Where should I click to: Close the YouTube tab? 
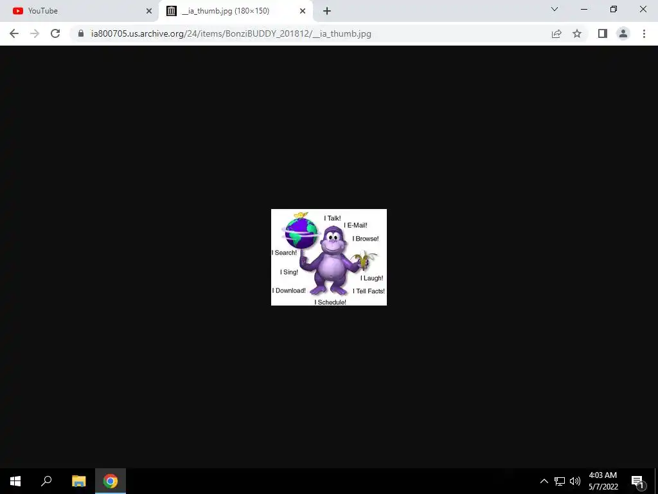click(149, 11)
